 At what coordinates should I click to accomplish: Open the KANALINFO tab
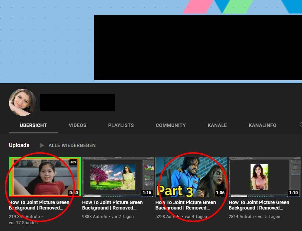(262, 125)
